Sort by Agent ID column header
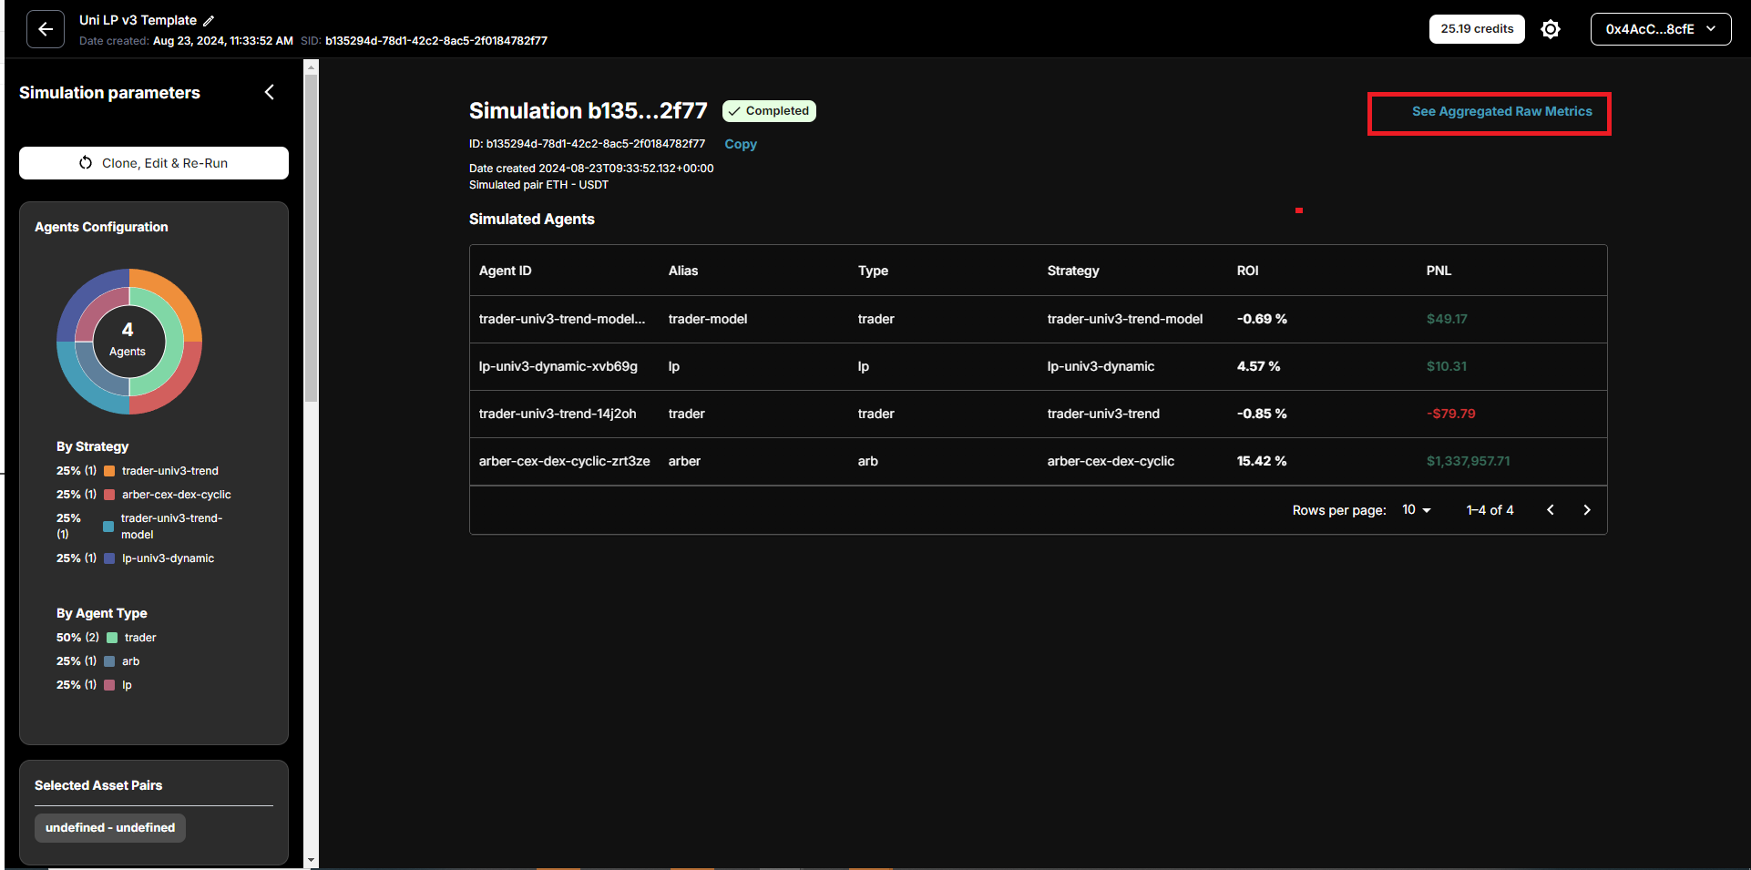 coord(505,271)
